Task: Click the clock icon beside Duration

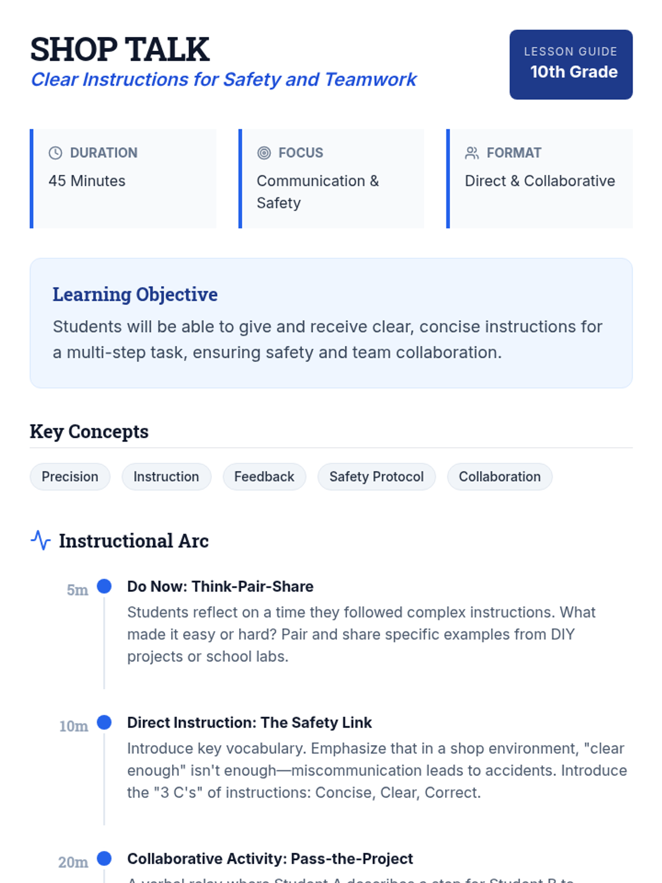Action: 55,153
